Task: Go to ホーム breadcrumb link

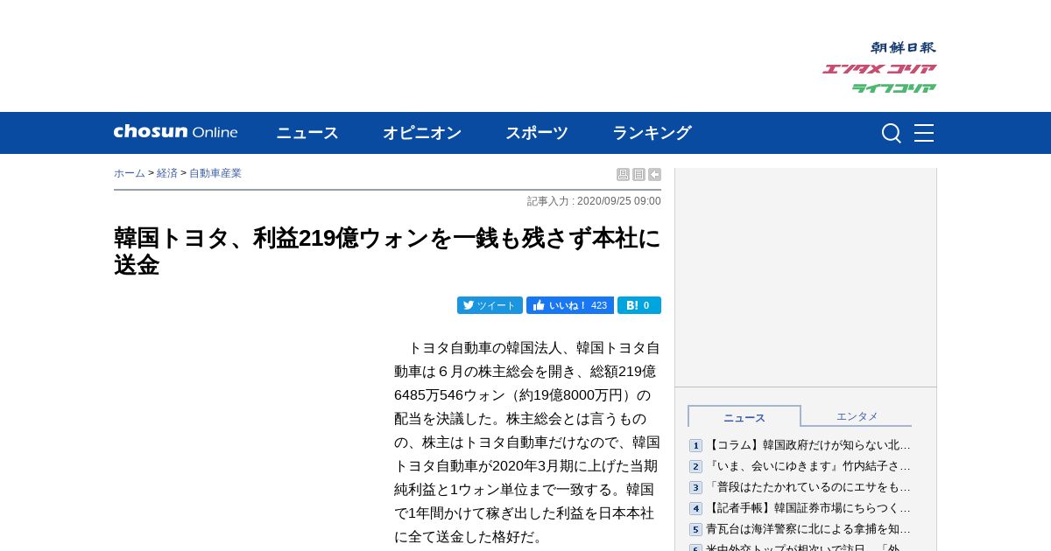Action: pyautogui.click(x=130, y=173)
